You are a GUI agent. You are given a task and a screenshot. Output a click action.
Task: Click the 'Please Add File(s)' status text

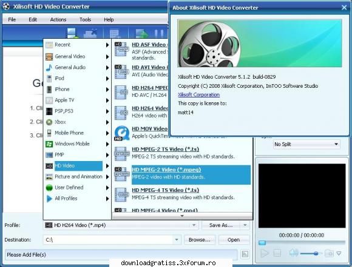pos(26,255)
